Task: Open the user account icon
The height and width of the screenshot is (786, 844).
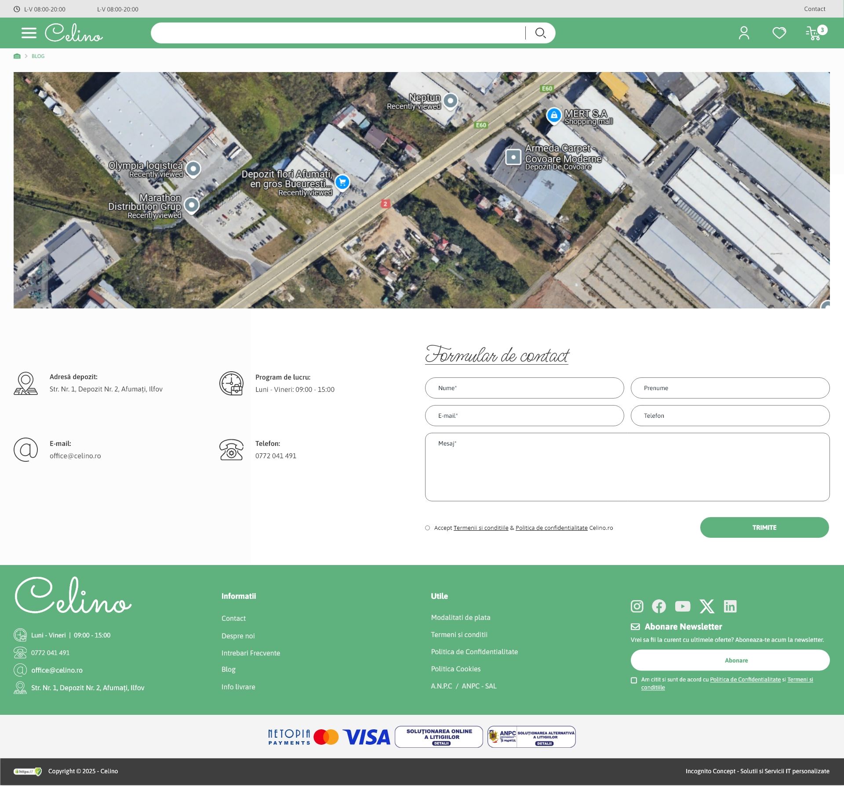Action: pyautogui.click(x=744, y=33)
